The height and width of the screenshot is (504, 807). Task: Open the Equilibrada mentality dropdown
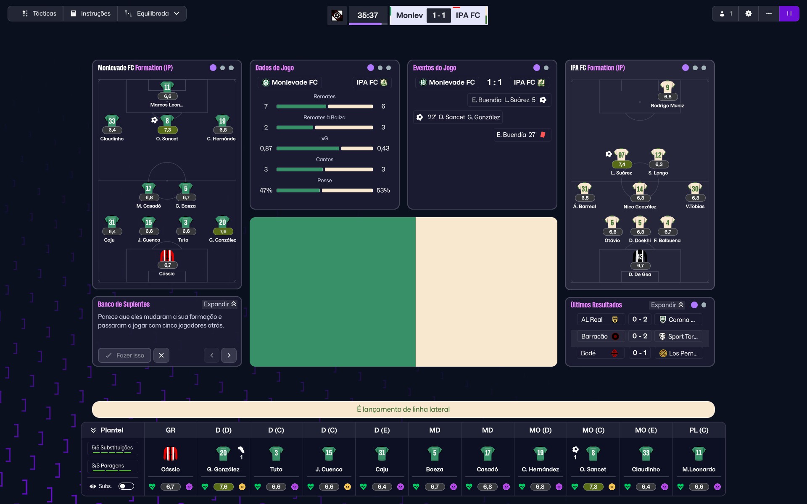152,13
